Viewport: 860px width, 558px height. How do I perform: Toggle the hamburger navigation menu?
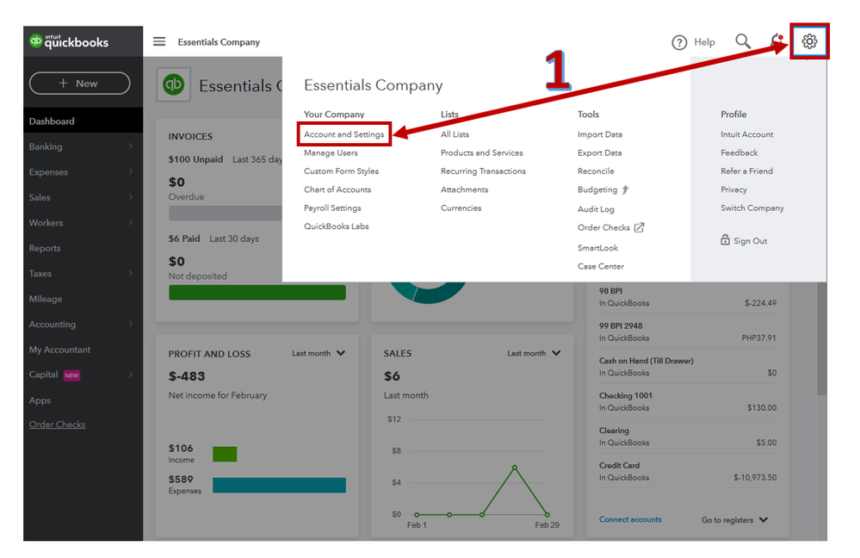[x=159, y=41]
